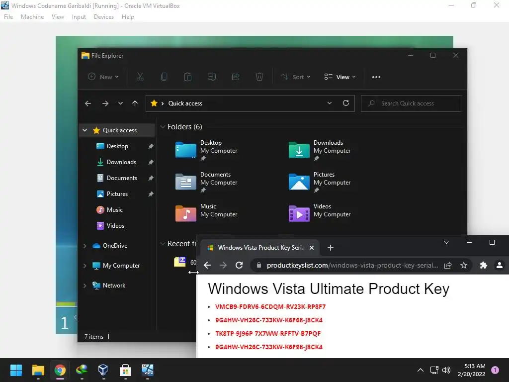The image size is (509, 382).
Task: Select Music in the navigation pane
Action: [117, 210]
